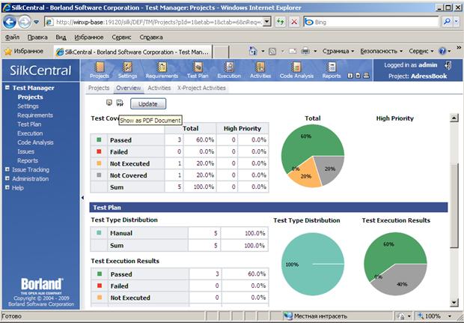Screen dimensions: 464x323
Task: Open the Страница dropdown menu
Action: [338, 51]
